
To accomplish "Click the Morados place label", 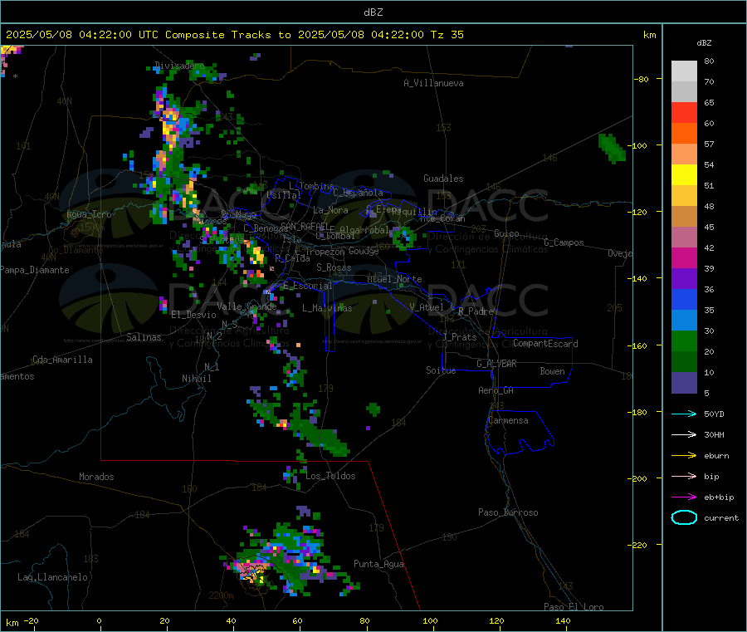I will pos(96,477).
